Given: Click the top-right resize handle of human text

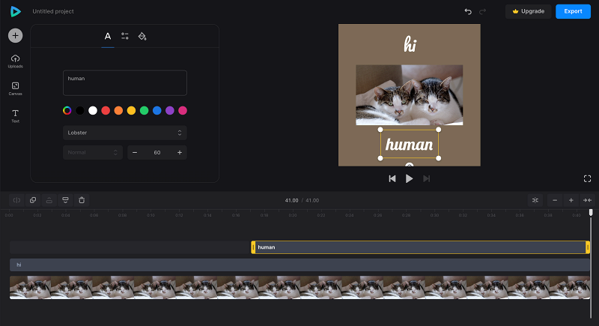Looking at the screenshot, I should [439, 130].
